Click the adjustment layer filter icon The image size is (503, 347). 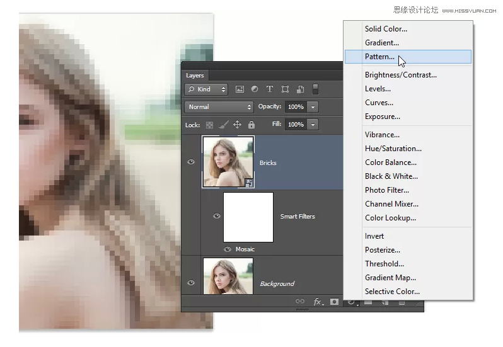pyautogui.click(x=255, y=89)
